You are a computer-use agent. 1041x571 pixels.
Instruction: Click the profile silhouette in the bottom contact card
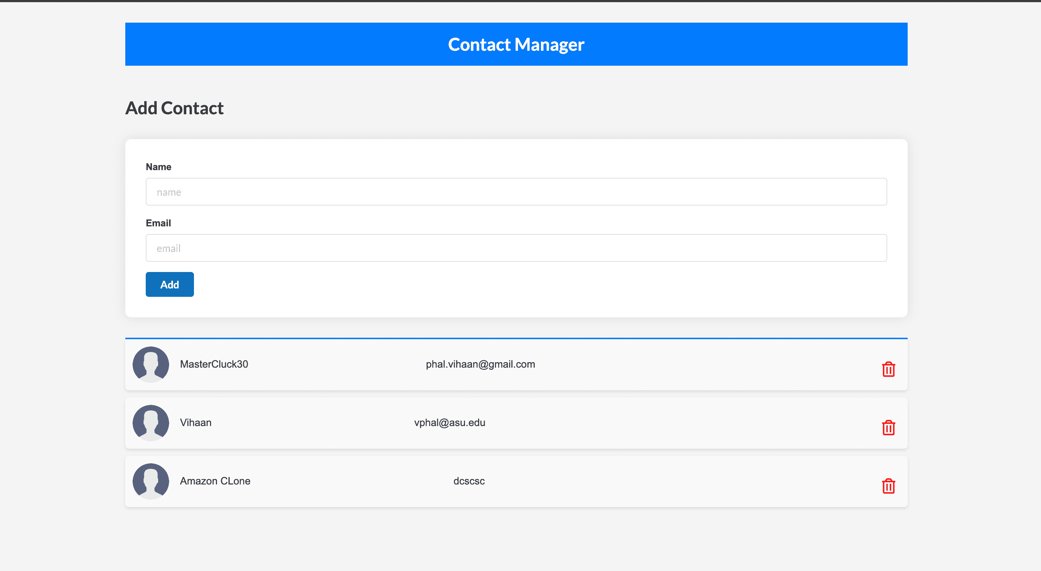click(150, 481)
